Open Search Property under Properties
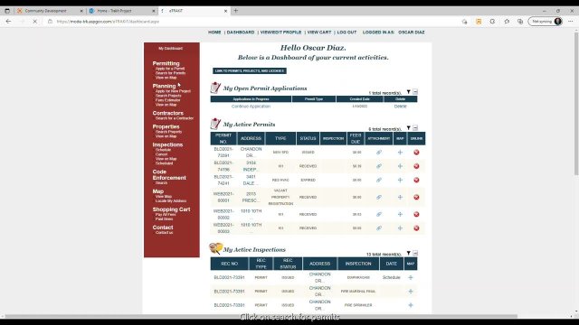The width and height of the screenshot is (579, 325). 168,132
